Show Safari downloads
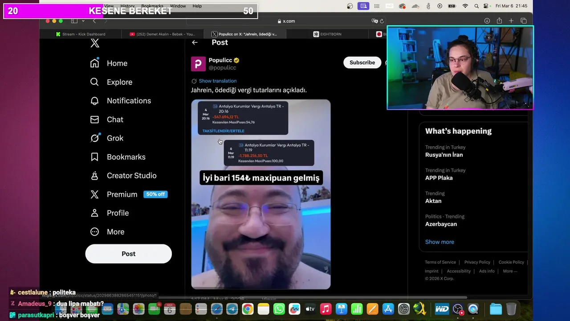Viewport: 570px width, 321px height. (x=487, y=21)
